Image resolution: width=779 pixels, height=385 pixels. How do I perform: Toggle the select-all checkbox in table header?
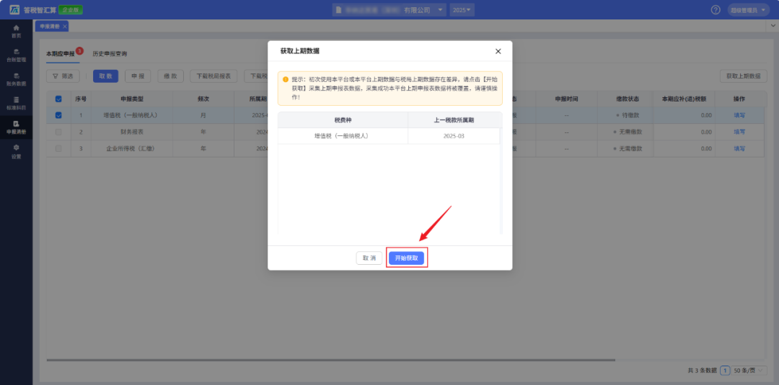[58, 99]
